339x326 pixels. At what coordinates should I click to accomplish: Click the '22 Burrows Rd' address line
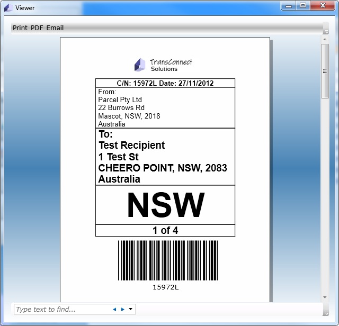click(x=121, y=107)
